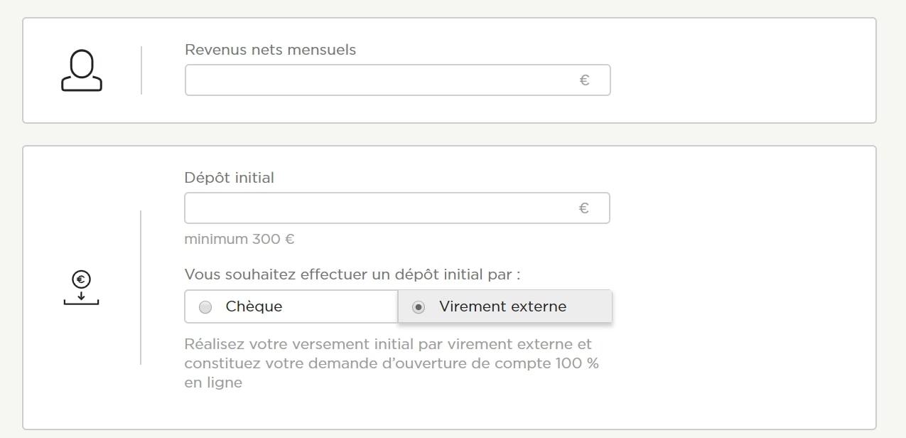Click the vertical divider beside the deposit icon

pos(141,287)
